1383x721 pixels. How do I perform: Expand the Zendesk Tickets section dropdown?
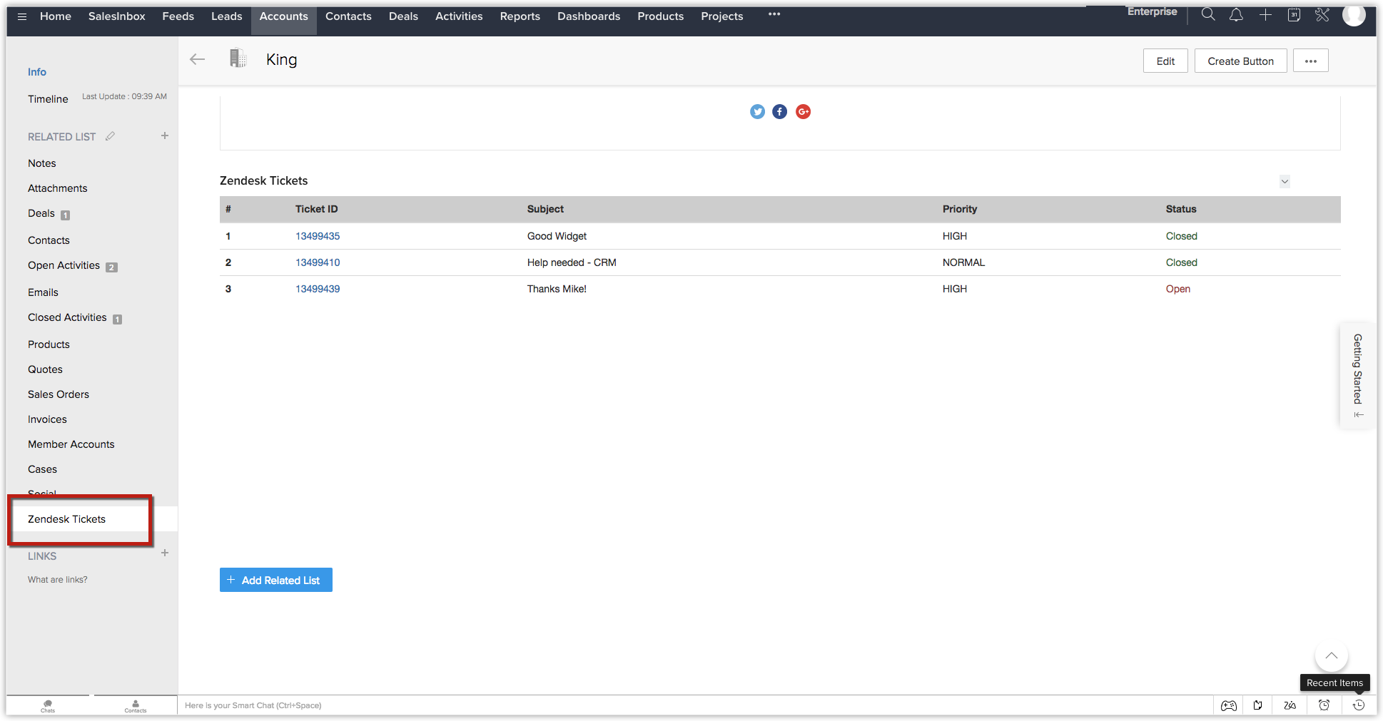click(1285, 182)
